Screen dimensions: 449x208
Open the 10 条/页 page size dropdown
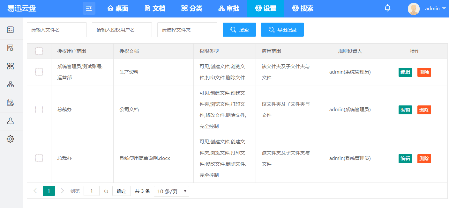coord(171,191)
